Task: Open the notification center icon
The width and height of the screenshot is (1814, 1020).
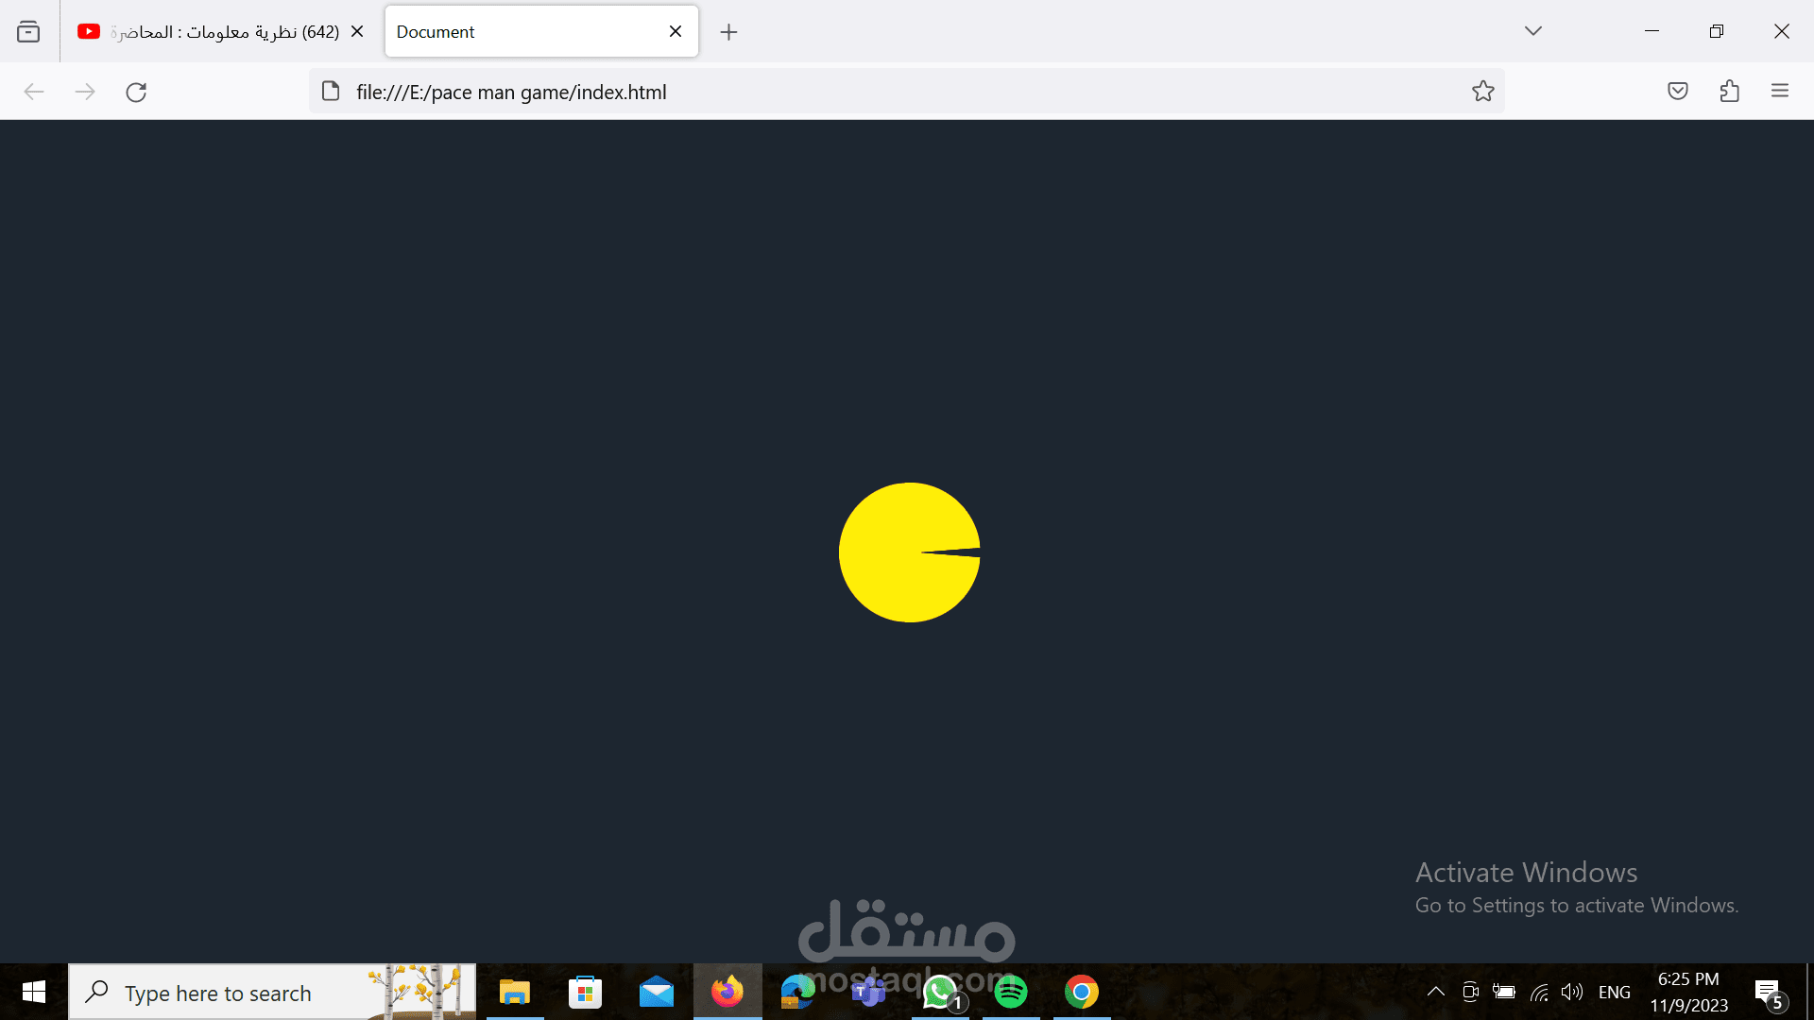Action: [x=1769, y=993]
